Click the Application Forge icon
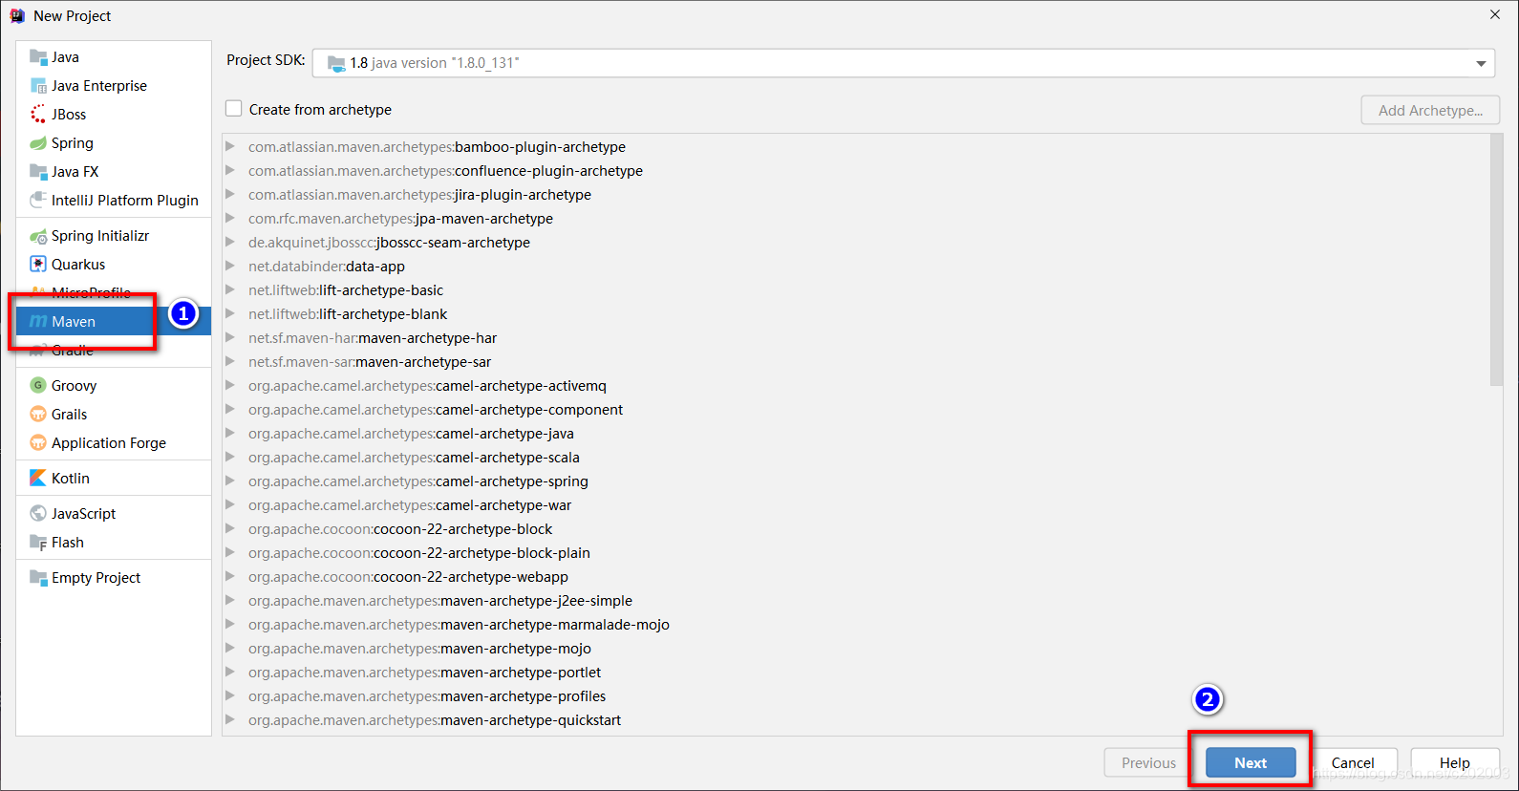 [38, 443]
